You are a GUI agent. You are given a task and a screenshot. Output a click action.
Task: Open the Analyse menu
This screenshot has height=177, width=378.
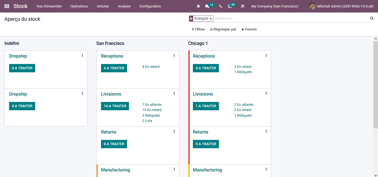[124, 6]
